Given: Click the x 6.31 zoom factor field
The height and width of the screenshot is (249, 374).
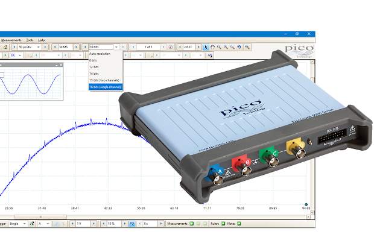Looking at the screenshot, I should tap(189, 47).
